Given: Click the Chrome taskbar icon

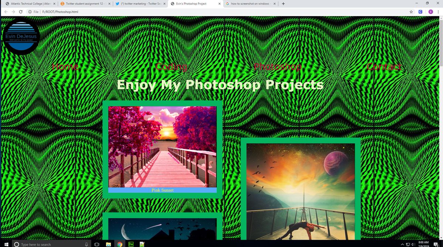Looking at the screenshot, I should 120,244.
